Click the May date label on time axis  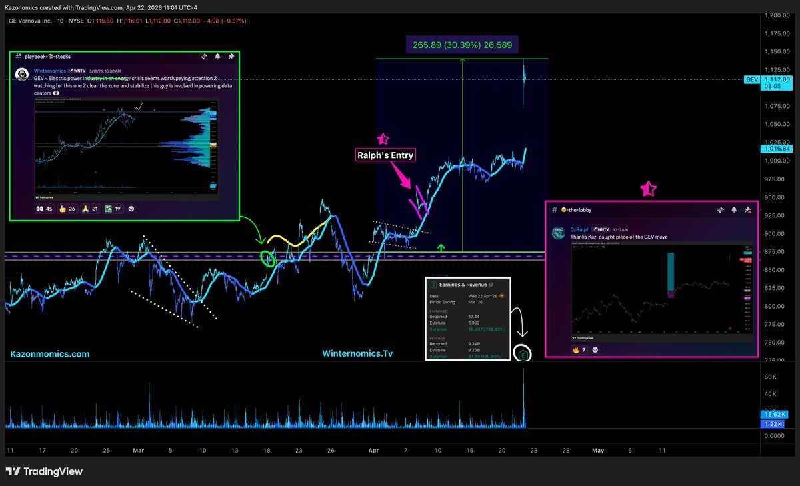(598, 451)
